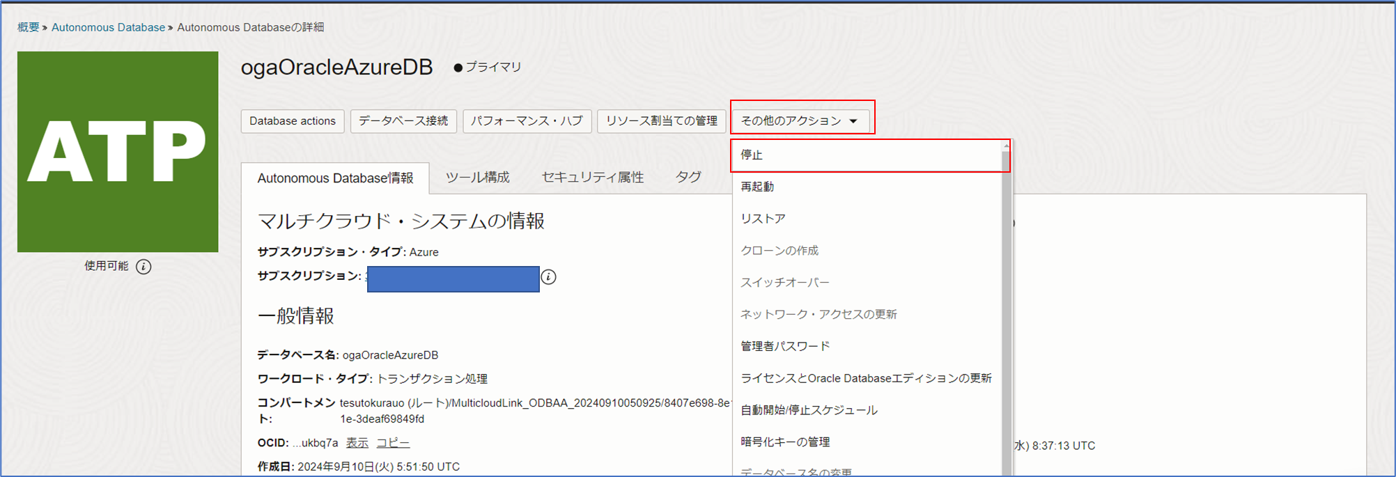Viewport: 1396px width, 477px height.
Task: Select ネットワーク・アクセスの更新 menu item
Action: [x=867, y=315]
